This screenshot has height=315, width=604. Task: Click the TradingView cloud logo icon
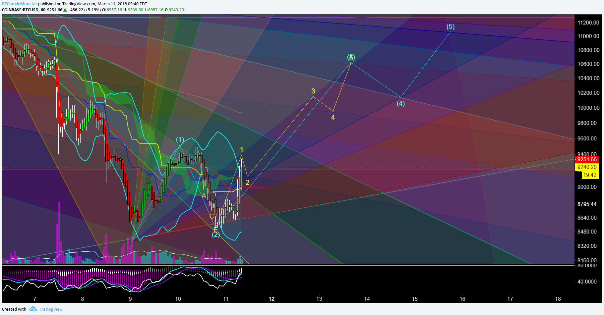coord(33,309)
